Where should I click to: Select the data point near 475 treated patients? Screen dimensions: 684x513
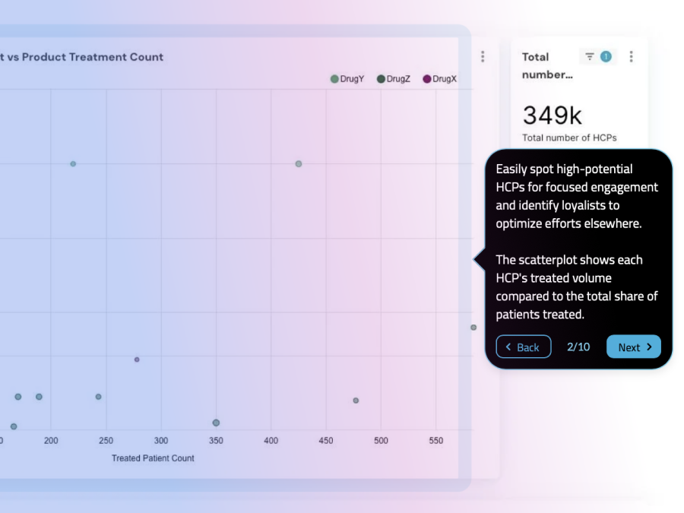tap(356, 401)
